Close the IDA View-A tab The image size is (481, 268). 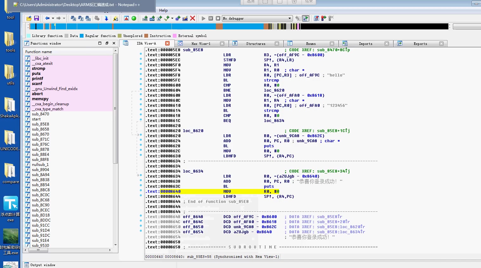point(167,43)
